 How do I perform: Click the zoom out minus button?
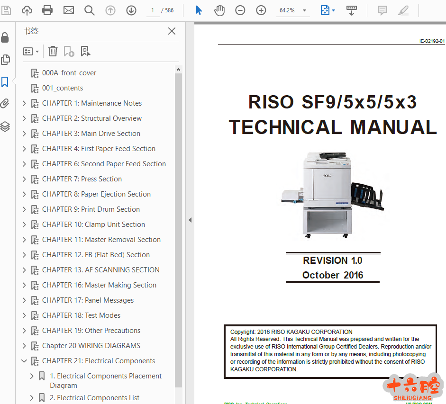[x=240, y=10]
